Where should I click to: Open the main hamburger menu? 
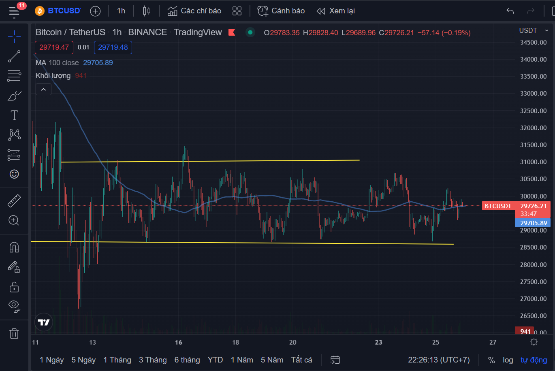(15, 11)
